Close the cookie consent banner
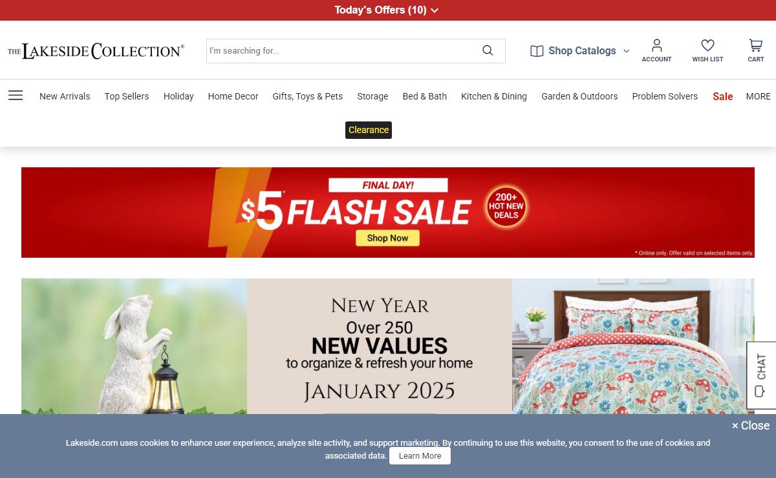Image resolution: width=776 pixels, height=478 pixels. pyautogui.click(x=751, y=426)
